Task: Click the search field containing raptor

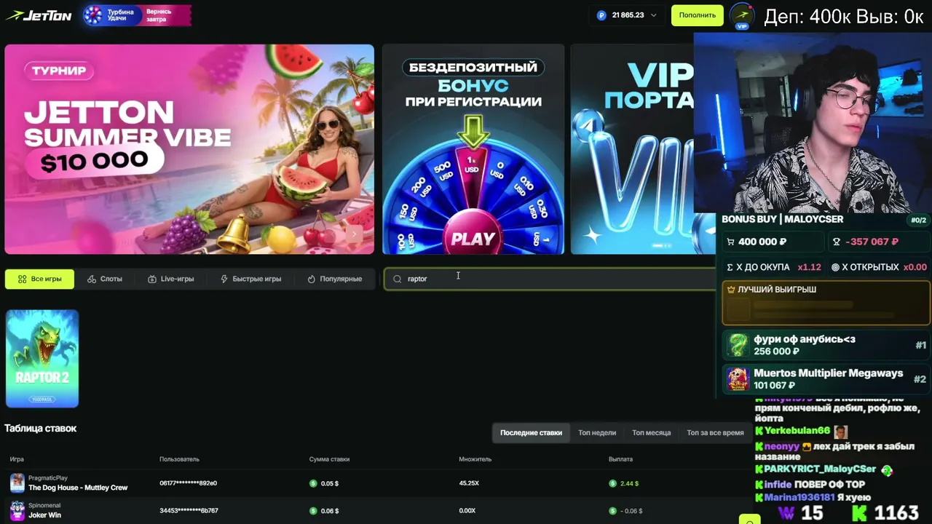Action: tap(550, 279)
